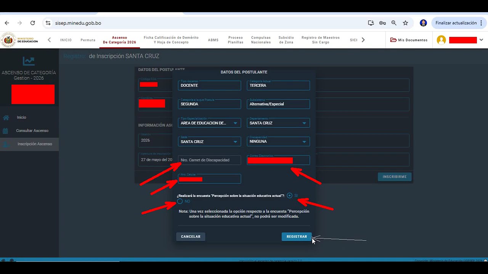The width and height of the screenshot is (488, 274).
Task: Click Mis Documentos folder icon
Action: [393, 40]
